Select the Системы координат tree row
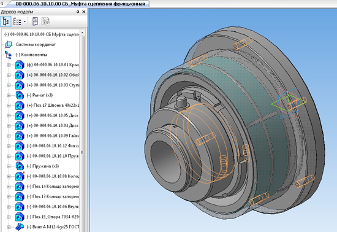This screenshot has height=232, width=337. click(36, 45)
